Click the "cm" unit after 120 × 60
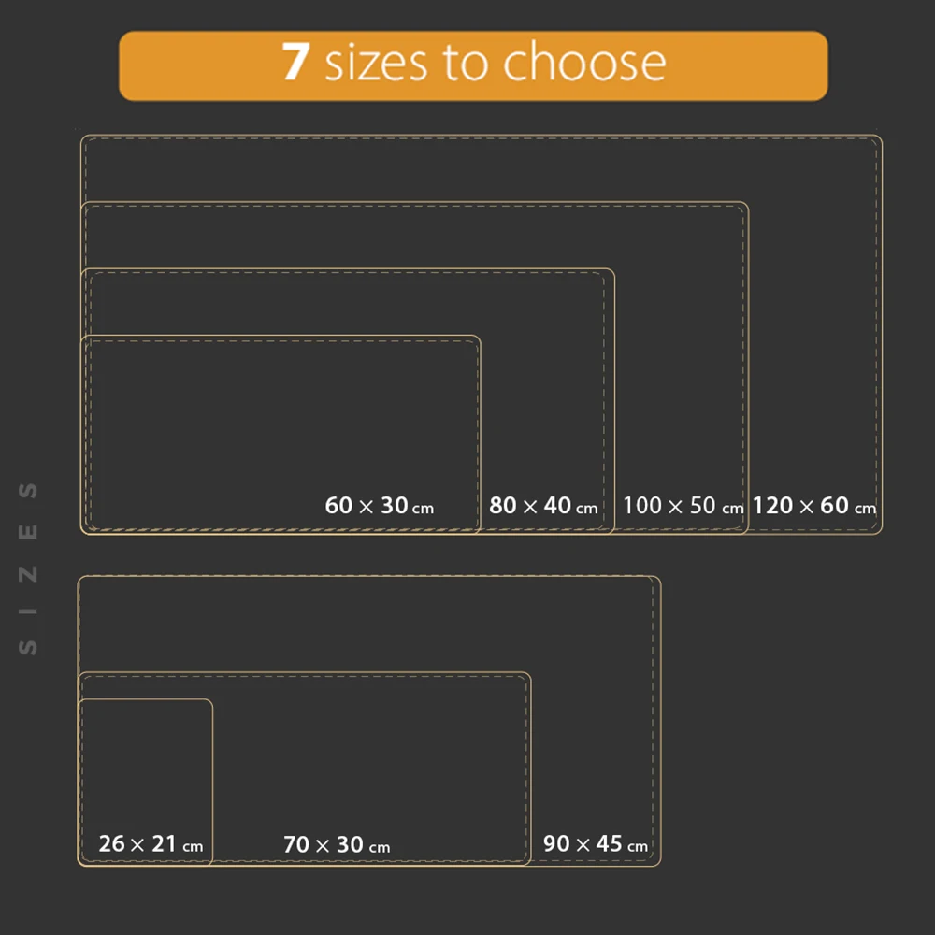 866,509
